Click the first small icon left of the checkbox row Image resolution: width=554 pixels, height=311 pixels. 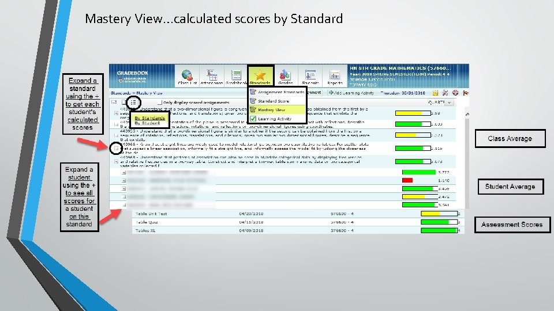pyautogui.click(x=114, y=103)
